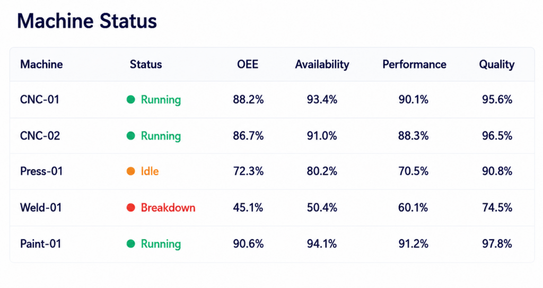This screenshot has width=543, height=288.
Task: Select the Press-01 machine name
Action: tap(41, 171)
